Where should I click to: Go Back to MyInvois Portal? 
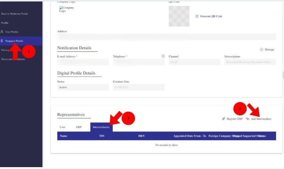14,14
